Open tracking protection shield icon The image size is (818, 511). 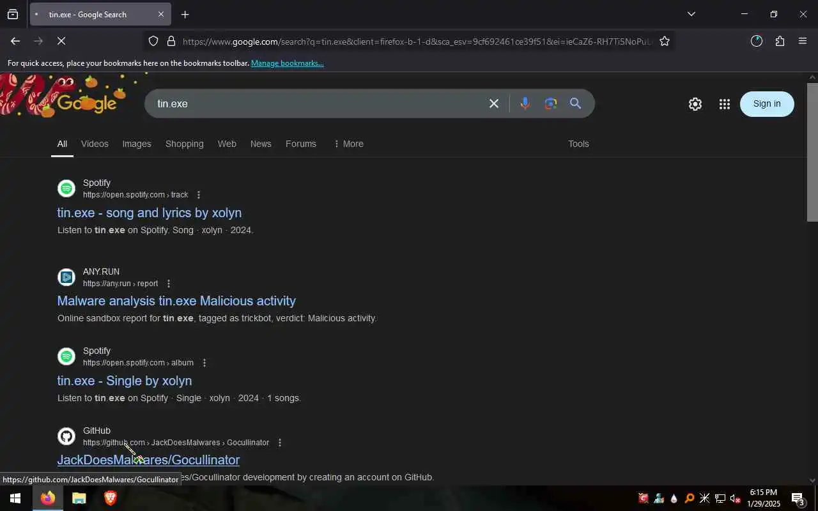click(153, 41)
